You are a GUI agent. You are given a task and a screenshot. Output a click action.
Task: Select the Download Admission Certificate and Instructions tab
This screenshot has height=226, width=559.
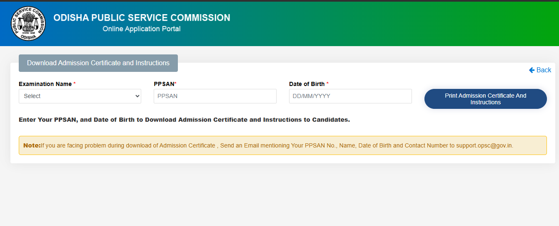click(98, 63)
